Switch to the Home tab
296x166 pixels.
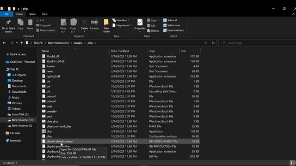click(x=19, y=14)
